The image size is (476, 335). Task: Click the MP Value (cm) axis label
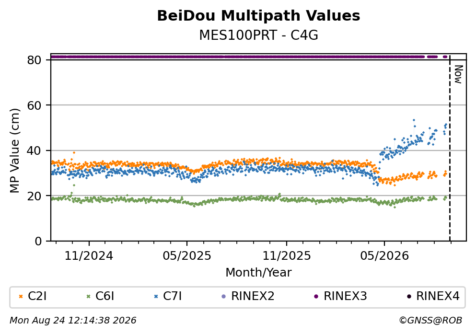tap(14, 150)
